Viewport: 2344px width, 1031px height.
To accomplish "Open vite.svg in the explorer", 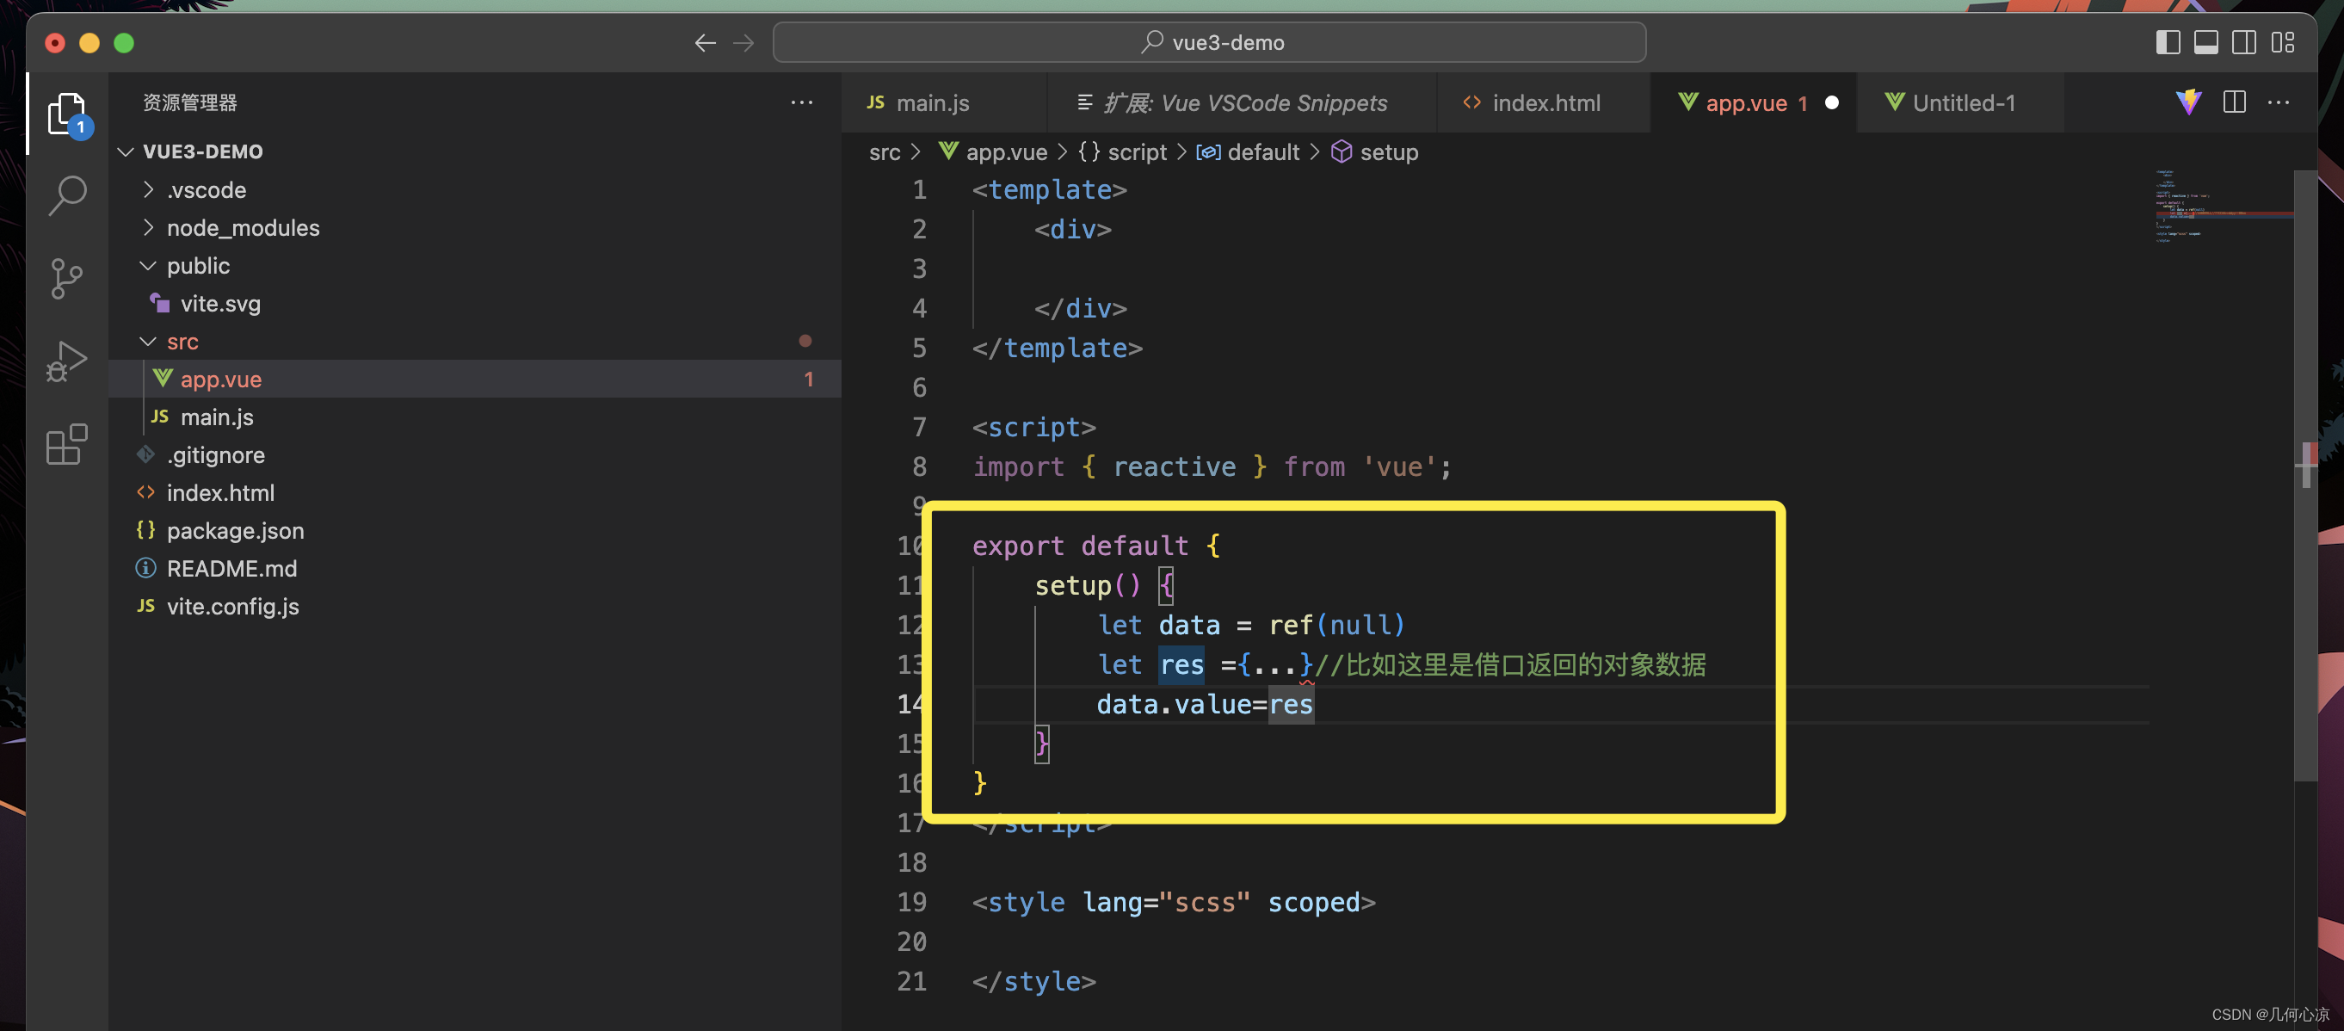I will (x=474, y=303).
